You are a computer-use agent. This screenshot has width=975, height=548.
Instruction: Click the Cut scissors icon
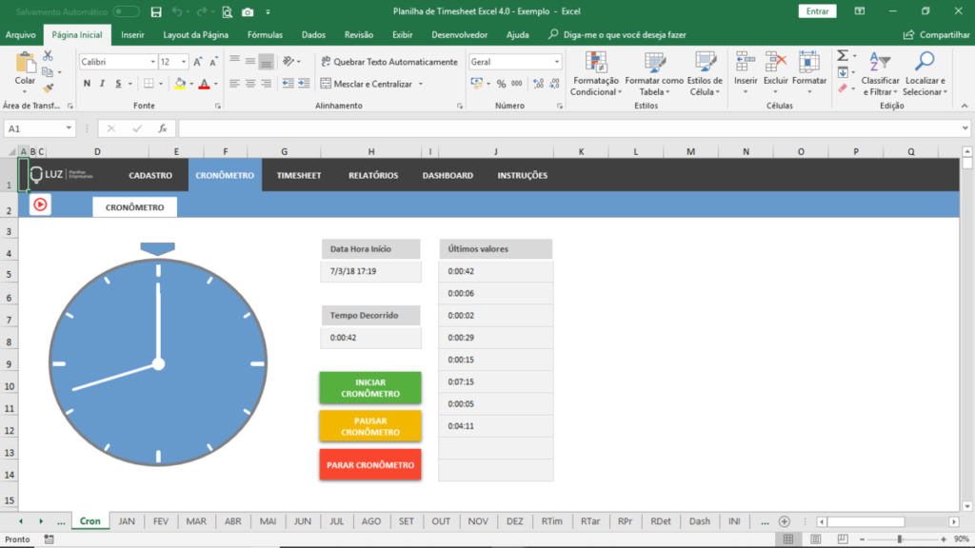point(49,57)
